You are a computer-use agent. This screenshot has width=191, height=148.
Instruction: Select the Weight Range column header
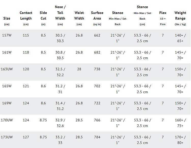point(180,15)
